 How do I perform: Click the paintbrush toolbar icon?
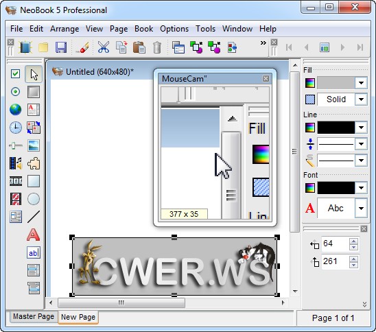pyautogui.click(x=82, y=47)
